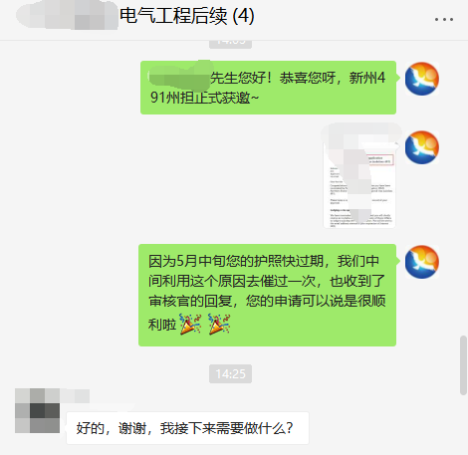Click the vertical scrollbar thumb of the chat
This screenshot has height=455, width=468.
tap(463, 365)
